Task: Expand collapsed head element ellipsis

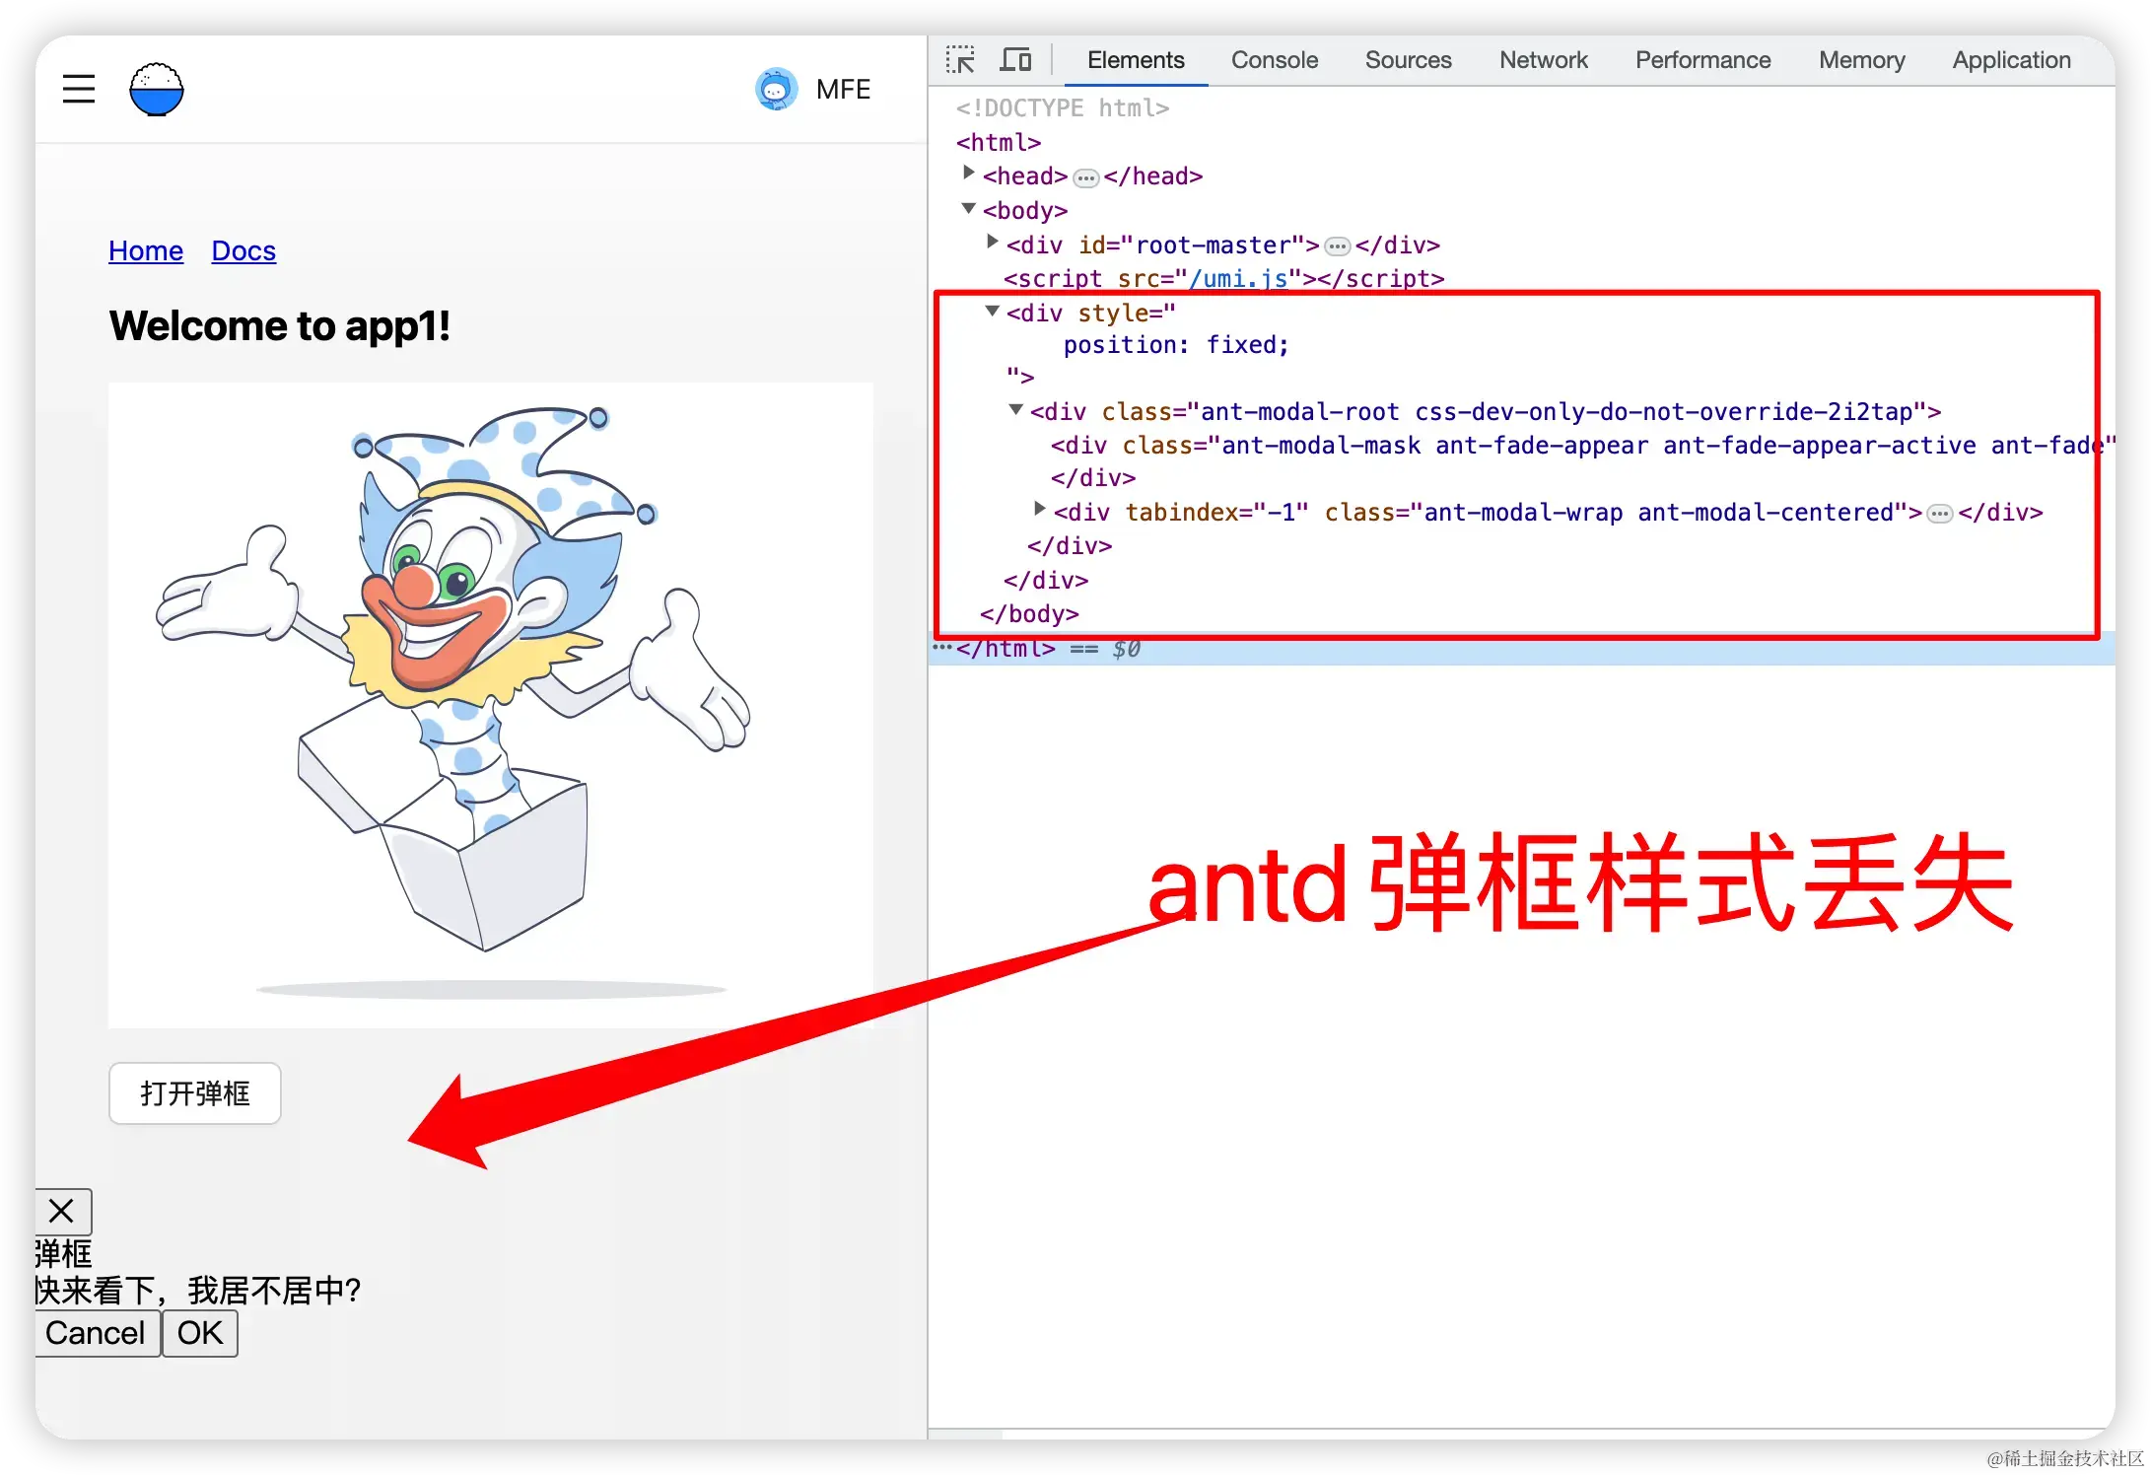Action: coord(1085,177)
